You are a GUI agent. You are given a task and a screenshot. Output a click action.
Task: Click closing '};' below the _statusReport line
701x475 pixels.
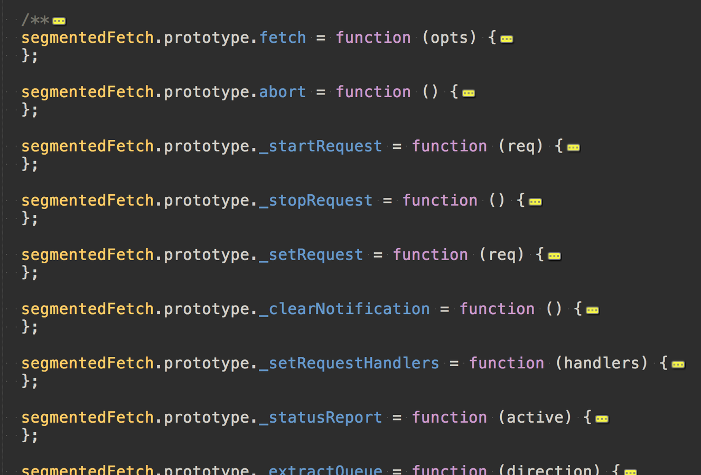tap(30, 435)
